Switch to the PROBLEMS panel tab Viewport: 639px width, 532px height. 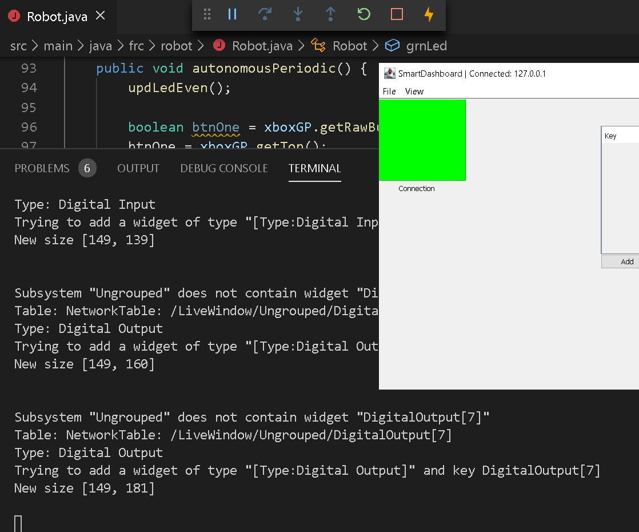[x=42, y=168]
